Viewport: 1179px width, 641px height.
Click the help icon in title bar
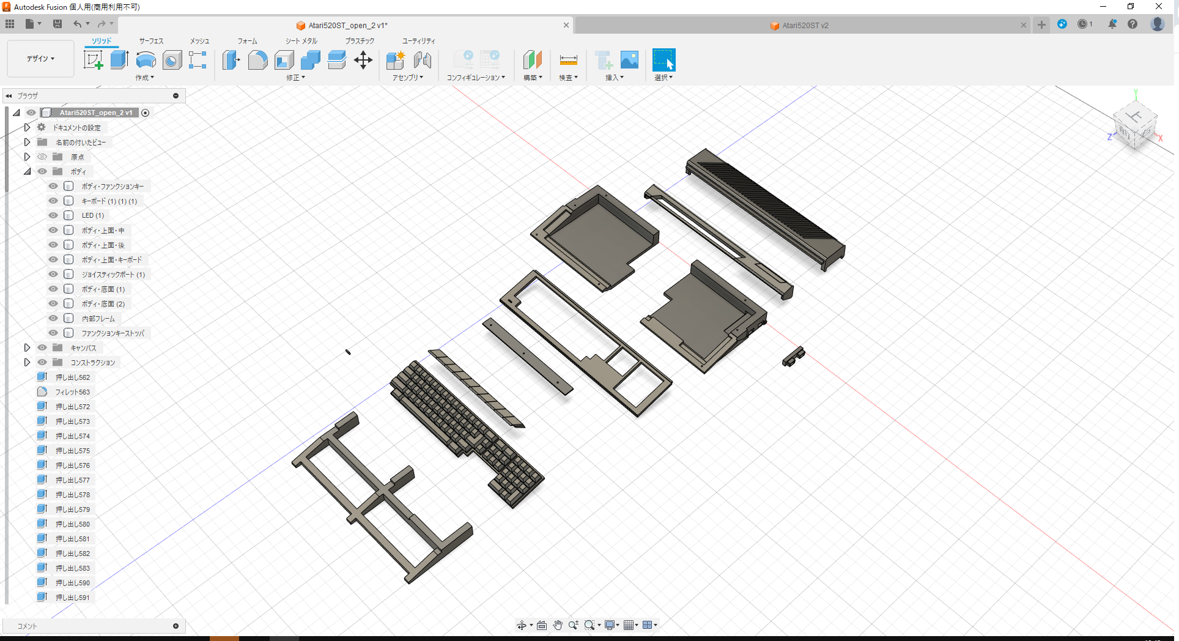coord(1133,24)
